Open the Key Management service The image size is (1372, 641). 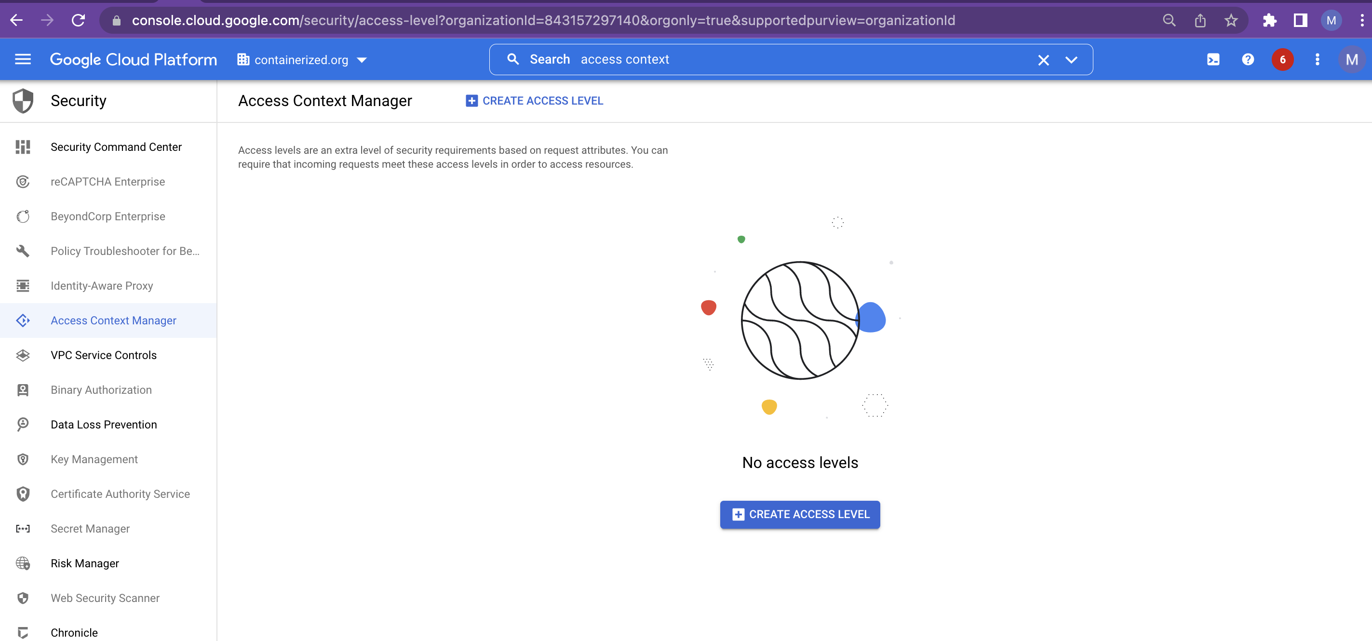[x=94, y=459]
